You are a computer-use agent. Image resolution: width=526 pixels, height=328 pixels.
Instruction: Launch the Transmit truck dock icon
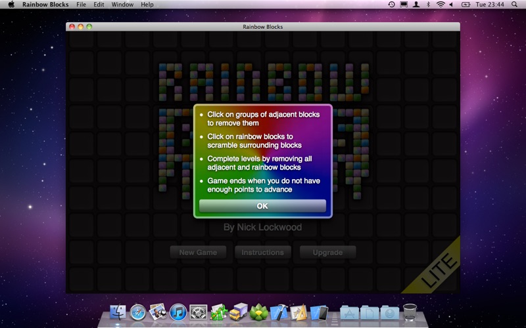pos(239,312)
